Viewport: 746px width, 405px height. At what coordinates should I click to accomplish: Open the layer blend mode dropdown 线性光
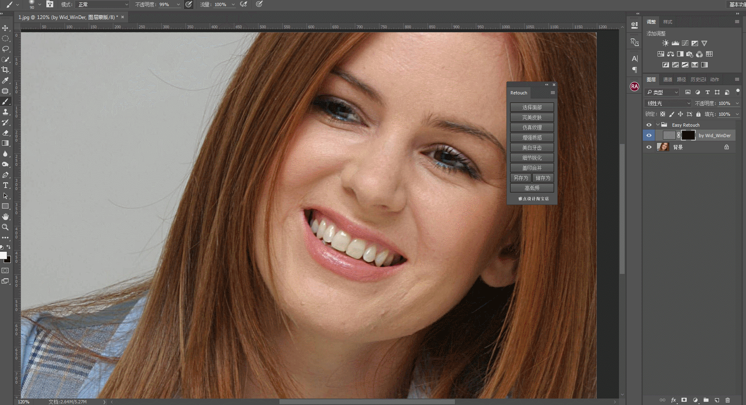pyautogui.click(x=668, y=103)
